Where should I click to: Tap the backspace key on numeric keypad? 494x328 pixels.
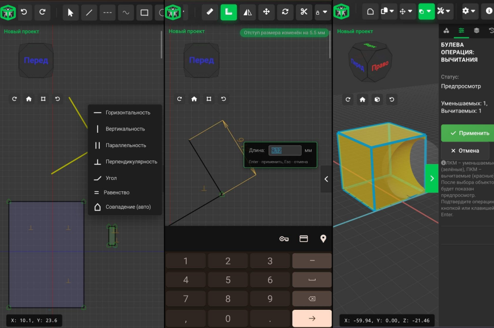click(x=312, y=298)
